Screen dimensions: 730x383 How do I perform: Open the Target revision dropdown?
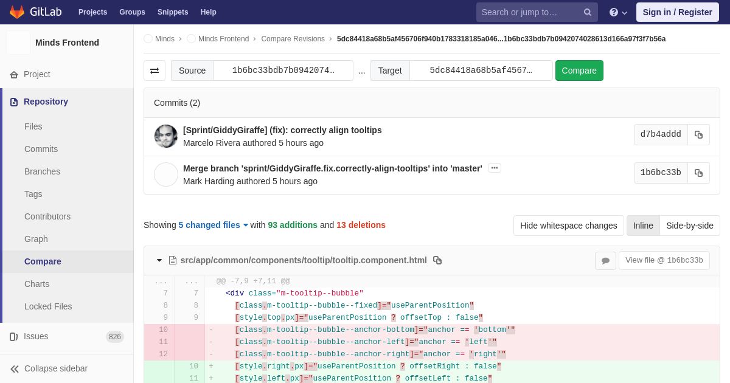[x=481, y=71]
